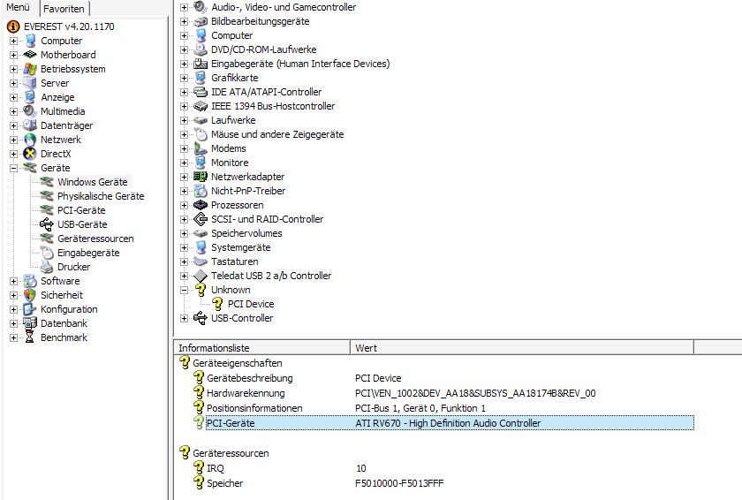Select the Modems device category
The image size is (742, 500).
pos(229,148)
